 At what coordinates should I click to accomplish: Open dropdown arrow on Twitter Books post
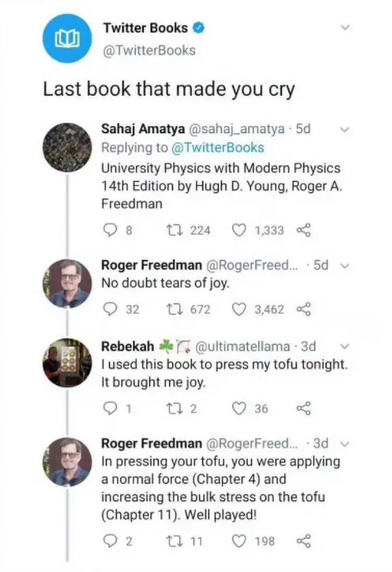344,27
